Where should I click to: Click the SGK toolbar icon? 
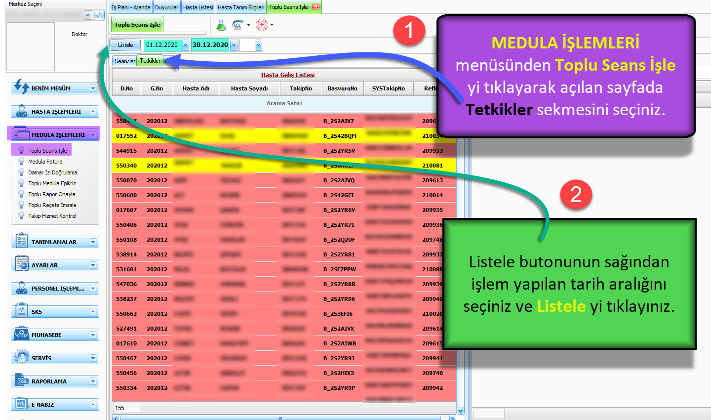pos(237,25)
